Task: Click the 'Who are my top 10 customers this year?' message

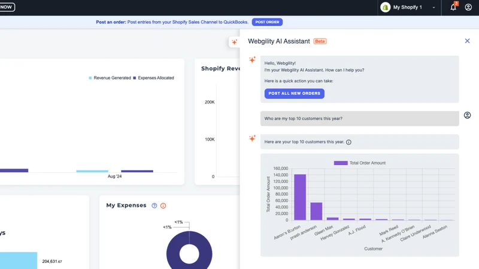Action: (x=360, y=118)
